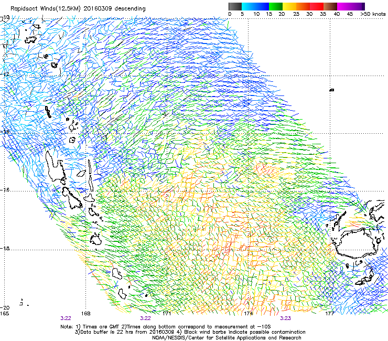Click the brown 35-40 knots legend swatch
388x341 pixels.
pos(330,6)
